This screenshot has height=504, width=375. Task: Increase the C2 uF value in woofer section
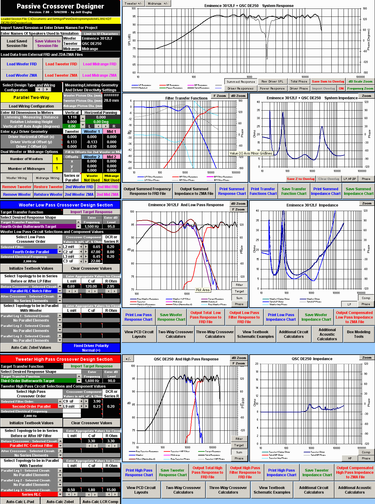pos(86,252)
